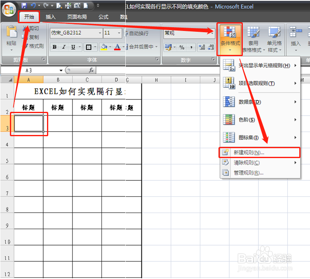Viewport: 310px width, 279px height.
Task: Open the 开始 ribbon tab
Action: click(x=29, y=17)
